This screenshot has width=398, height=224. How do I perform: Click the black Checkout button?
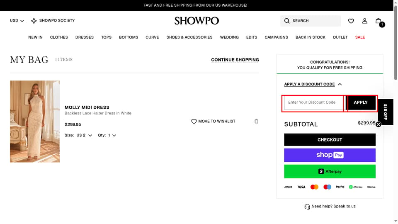(330, 140)
